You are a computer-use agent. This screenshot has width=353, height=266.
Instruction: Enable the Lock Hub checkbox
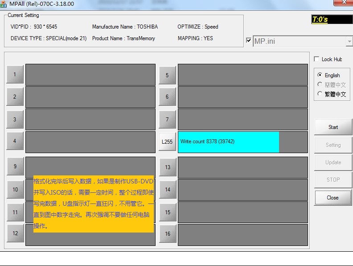click(316, 59)
